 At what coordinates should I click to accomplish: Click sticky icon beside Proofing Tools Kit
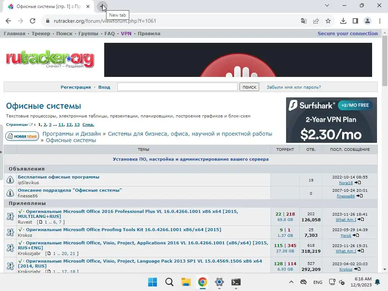pos(10,232)
